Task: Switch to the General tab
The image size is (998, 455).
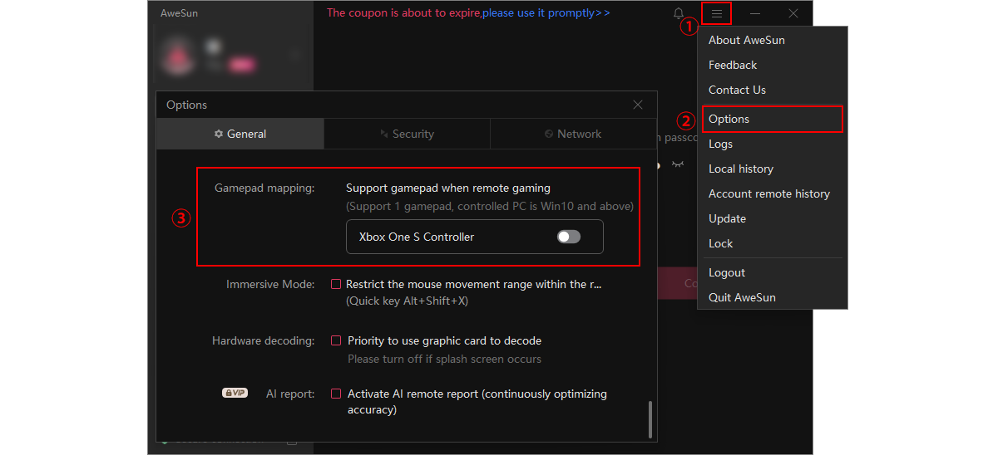Action: [240, 134]
